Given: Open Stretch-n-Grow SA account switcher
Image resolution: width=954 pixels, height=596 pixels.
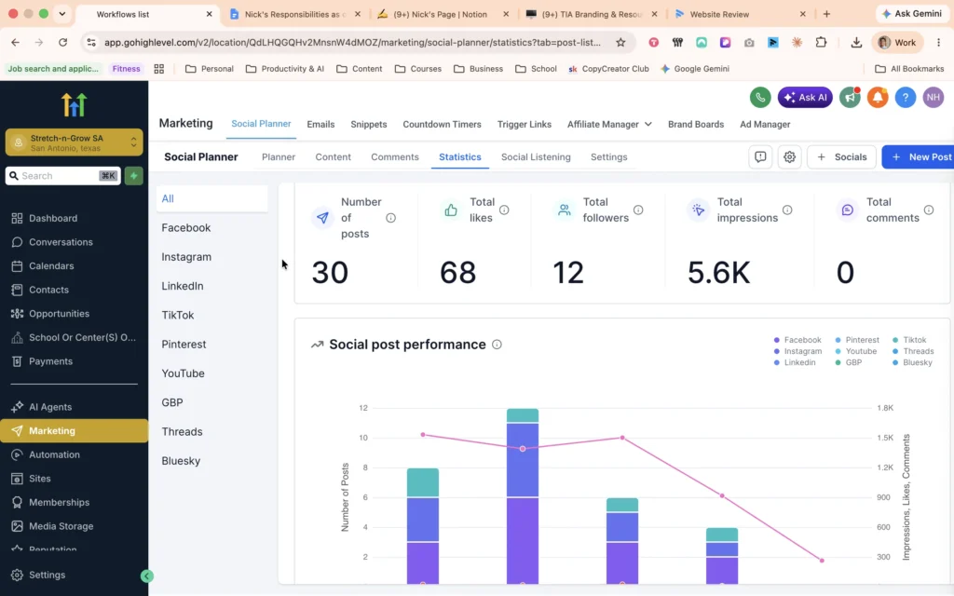Looking at the screenshot, I should [x=74, y=142].
